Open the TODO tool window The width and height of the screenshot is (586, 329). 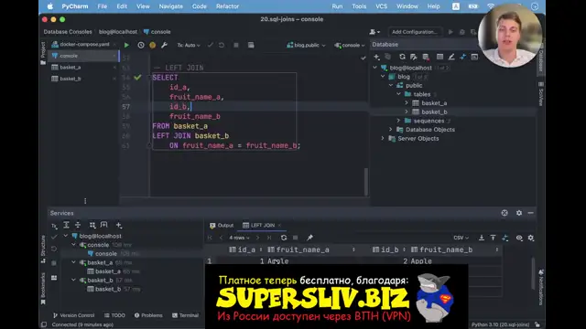click(114, 315)
